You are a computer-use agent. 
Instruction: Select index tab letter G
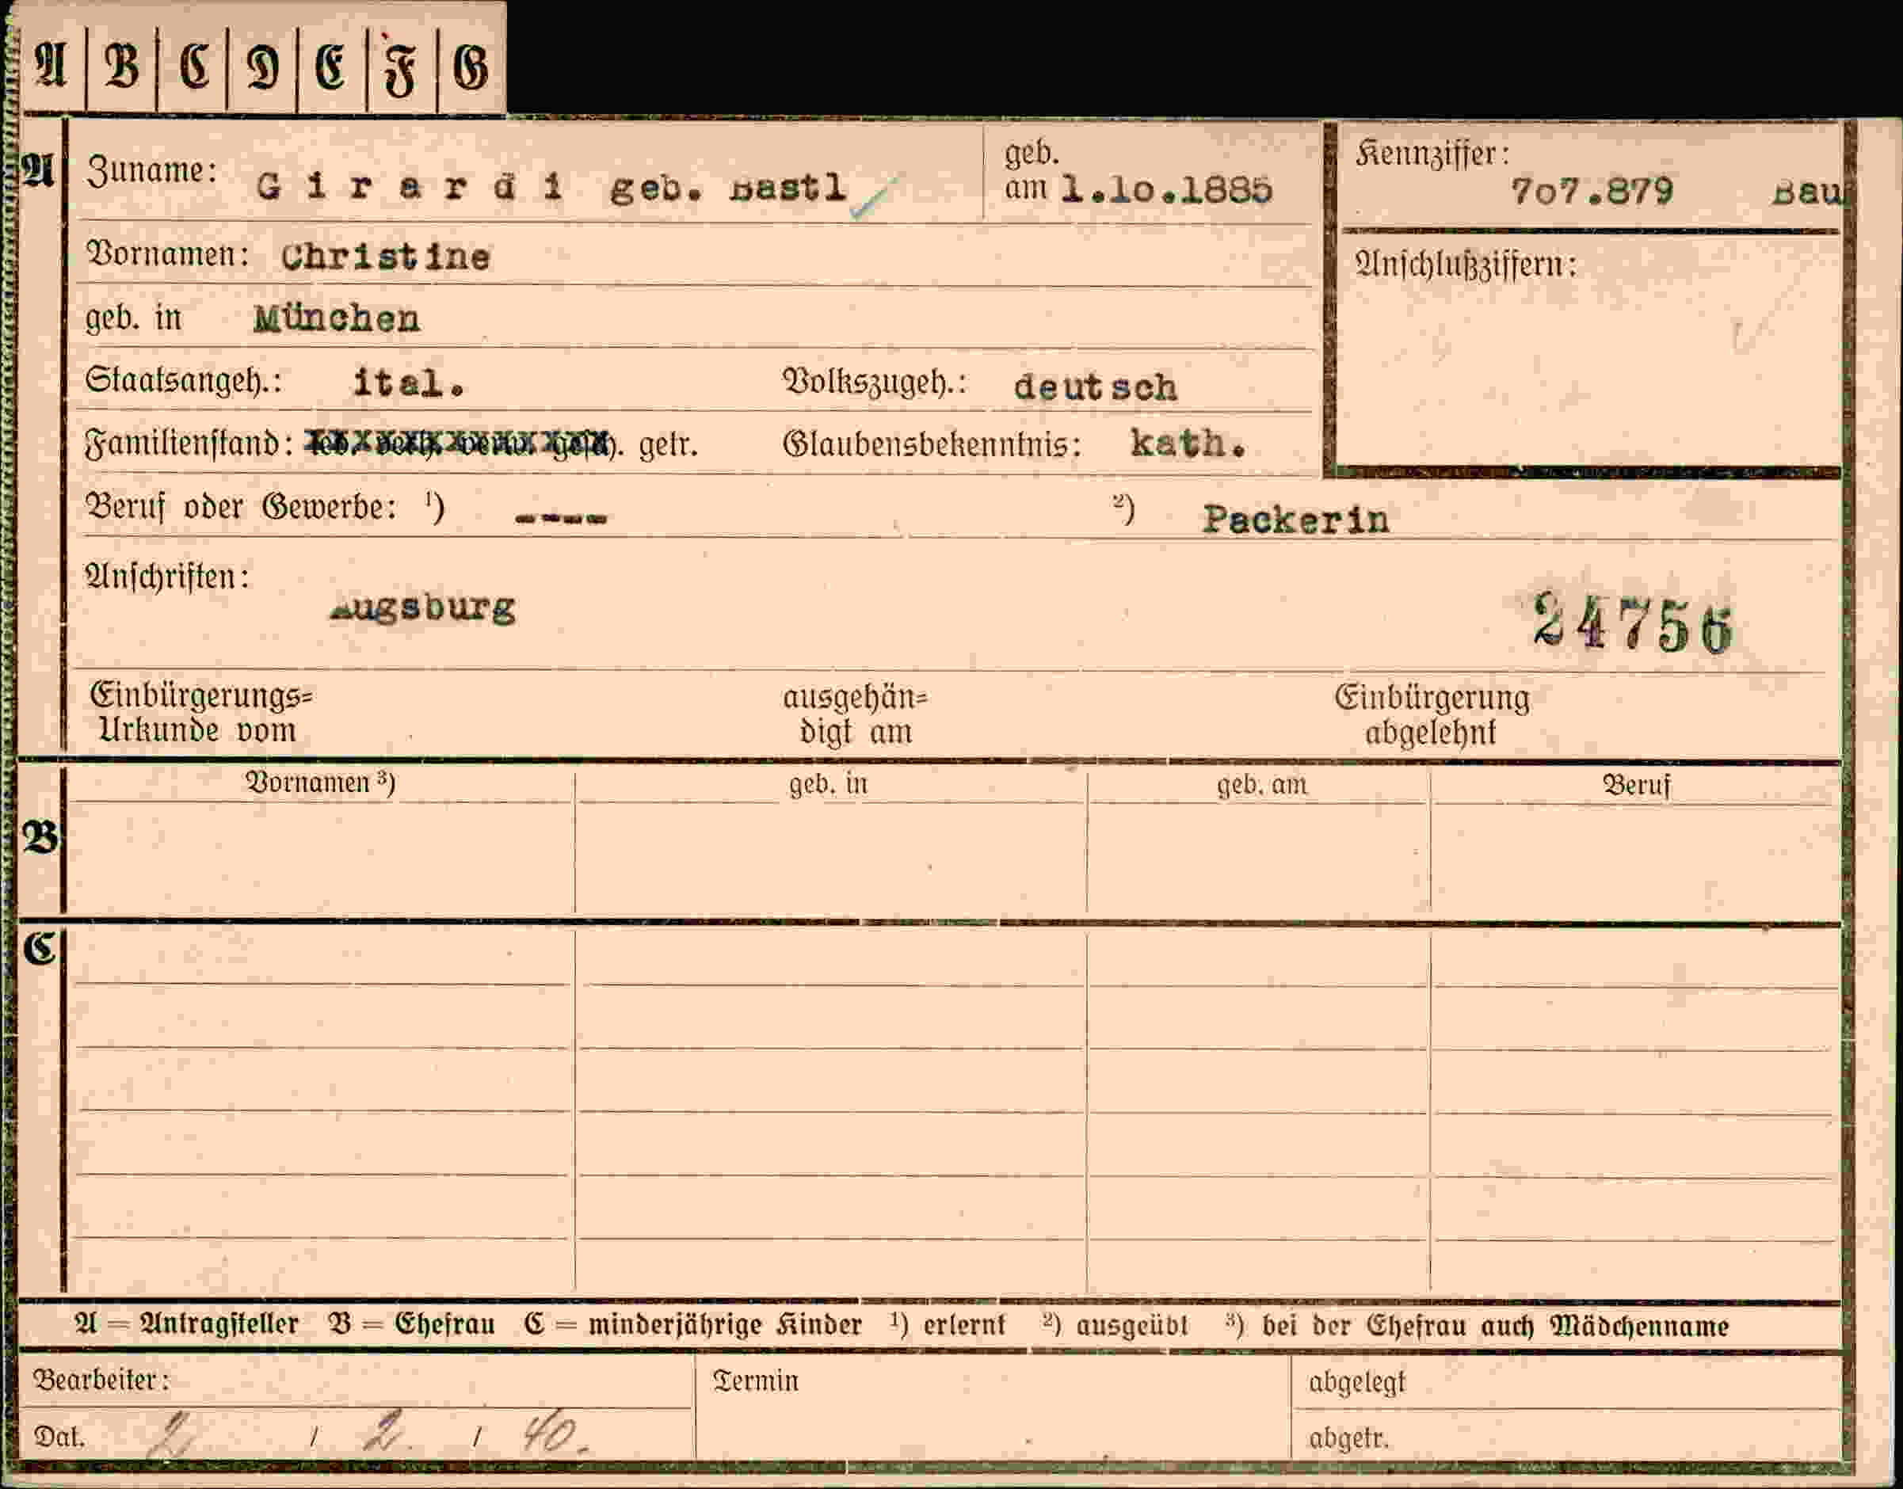tap(471, 68)
